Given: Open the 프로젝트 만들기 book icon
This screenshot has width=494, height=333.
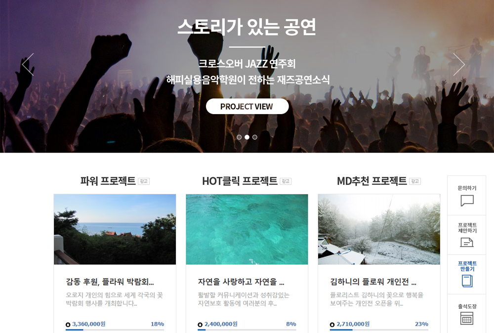Looking at the screenshot, I should point(467,281).
